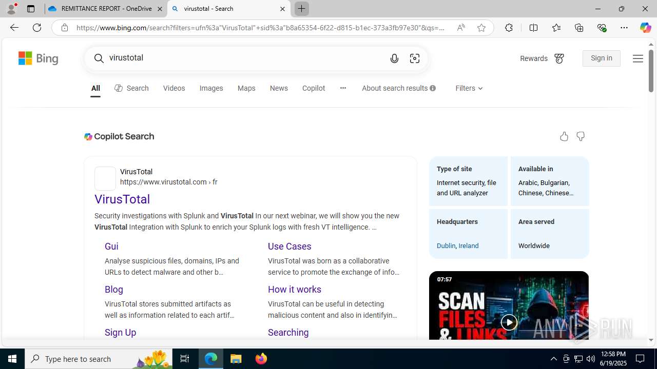Open Task View on the taskbar

(x=185, y=359)
